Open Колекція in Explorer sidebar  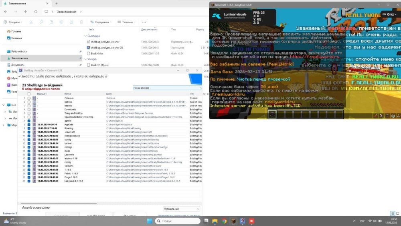tap(16, 38)
